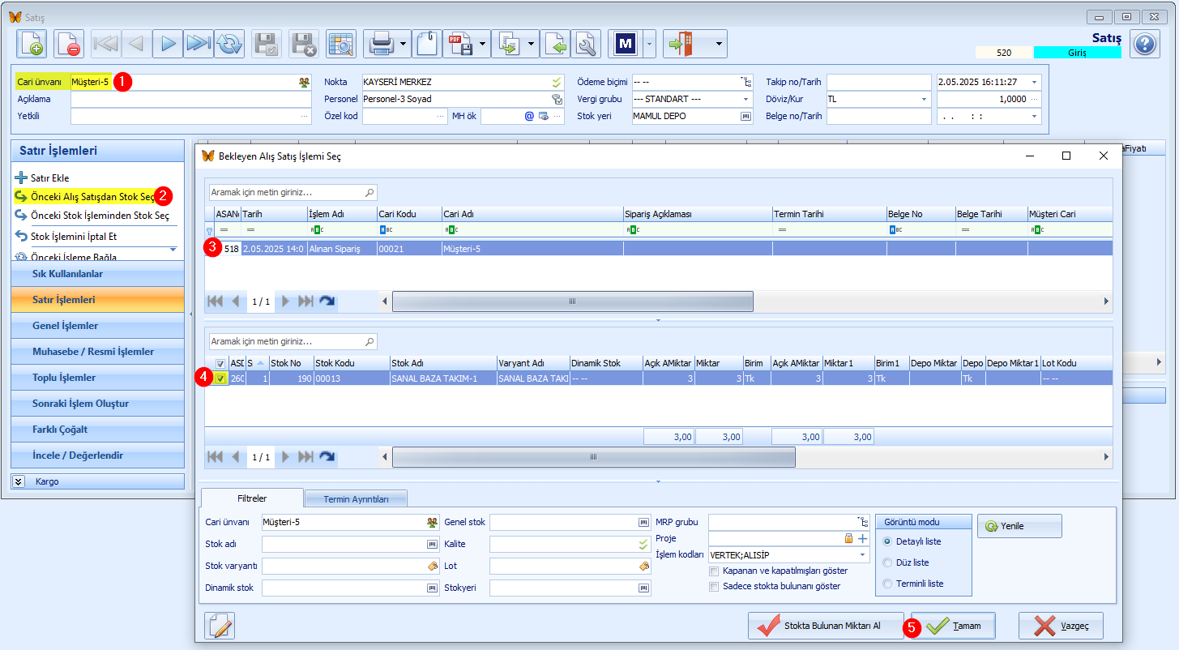Screen dimensions: 1179x650
Task: Open the PDF save dropdown arrow
Action: [x=484, y=44]
